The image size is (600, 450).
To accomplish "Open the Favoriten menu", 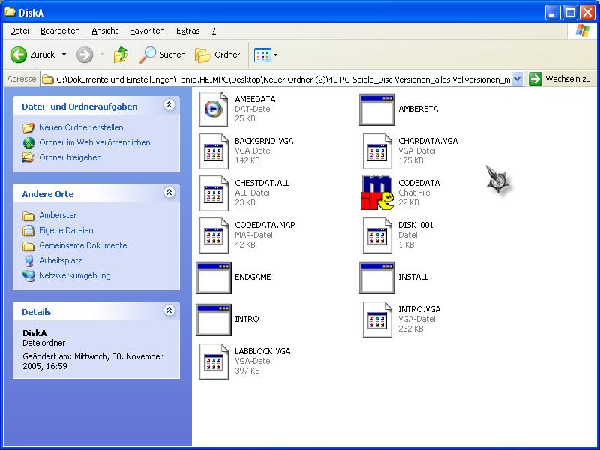I will click(x=147, y=31).
